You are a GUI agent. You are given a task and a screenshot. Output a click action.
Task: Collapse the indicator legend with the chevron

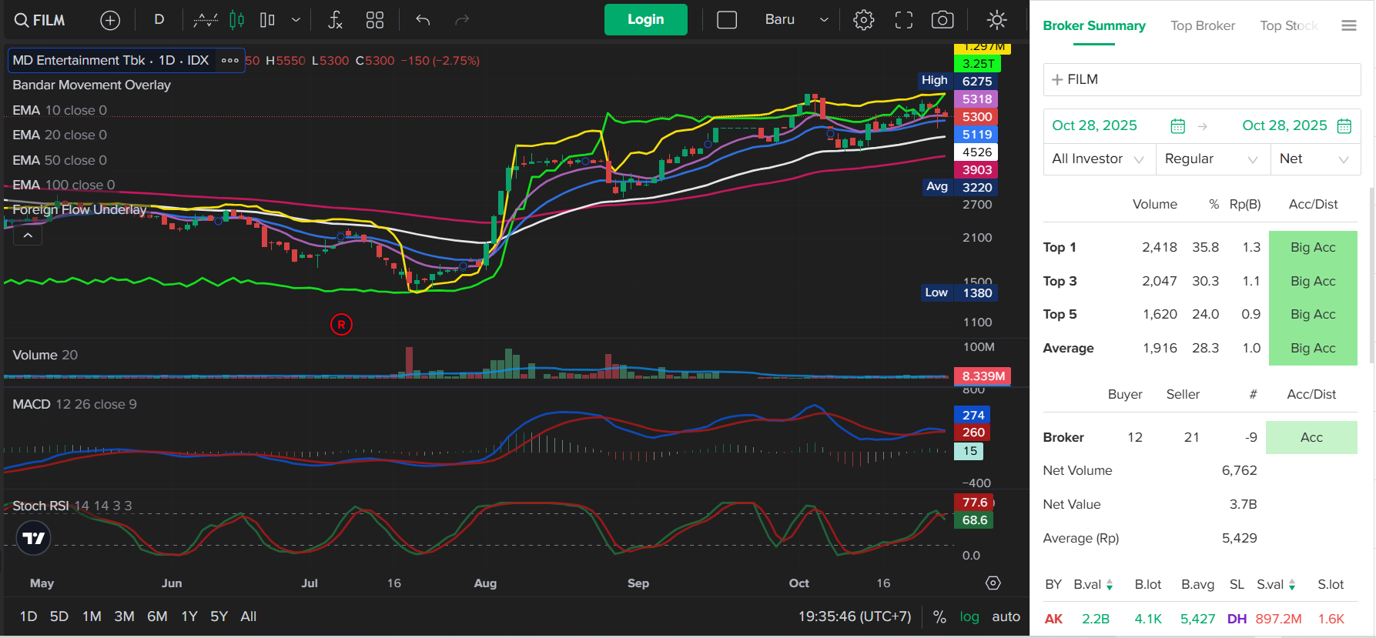28,235
